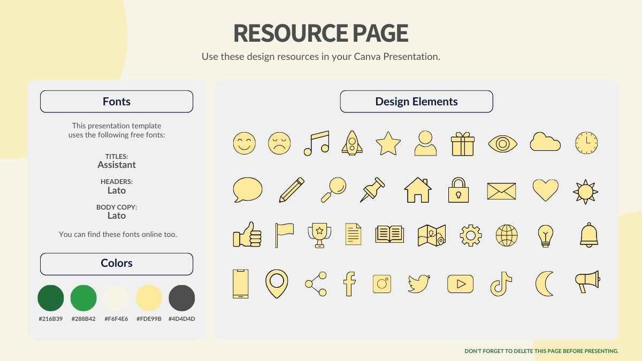This screenshot has width=642, height=361.
Task: Select the pushpin icon
Action: 373,190
